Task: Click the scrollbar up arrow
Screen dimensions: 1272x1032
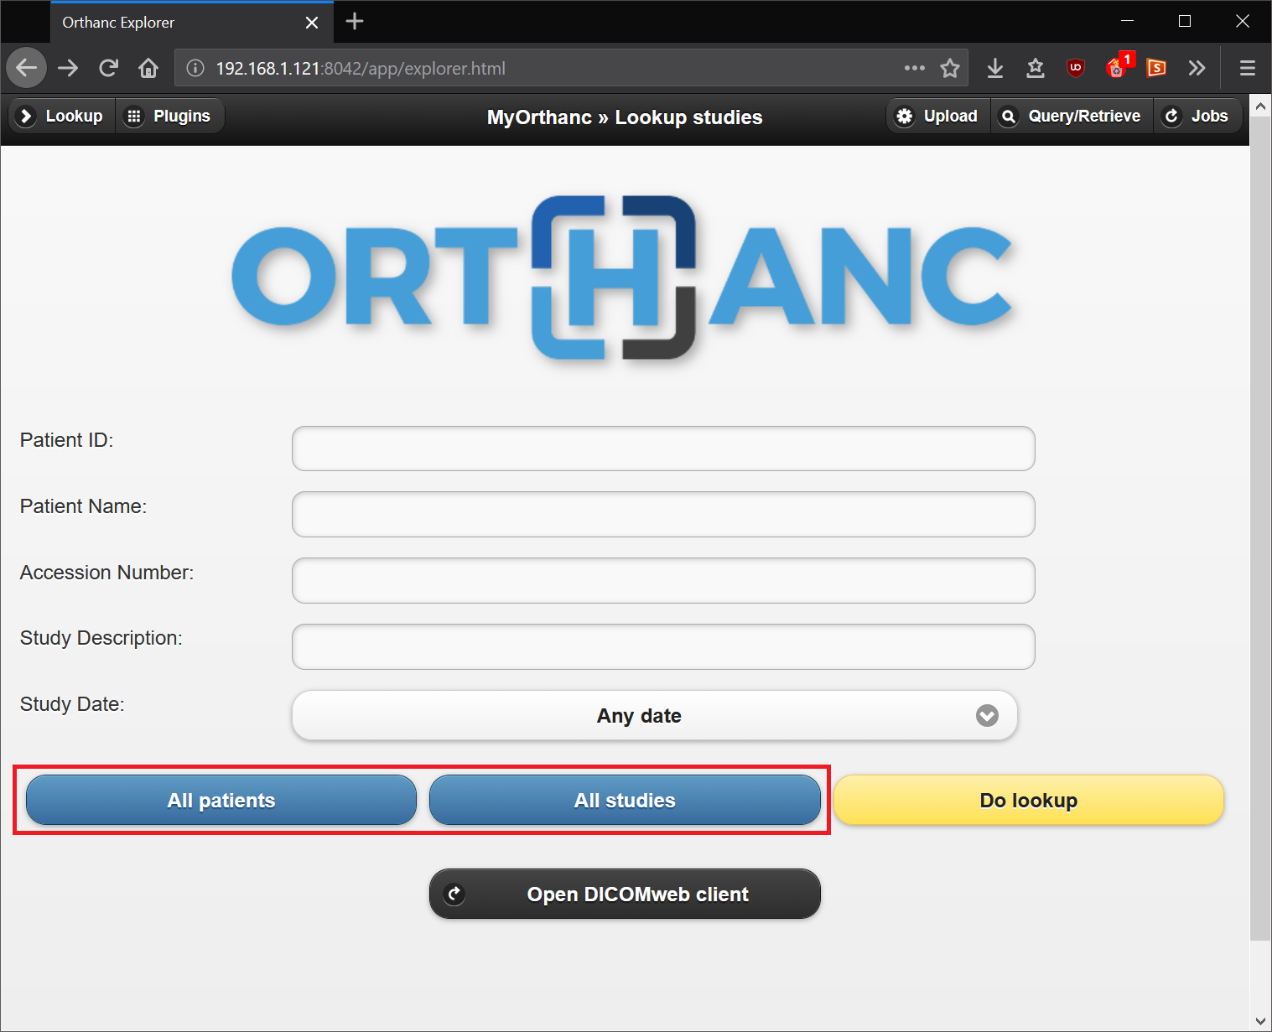Action: (x=1260, y=106)
